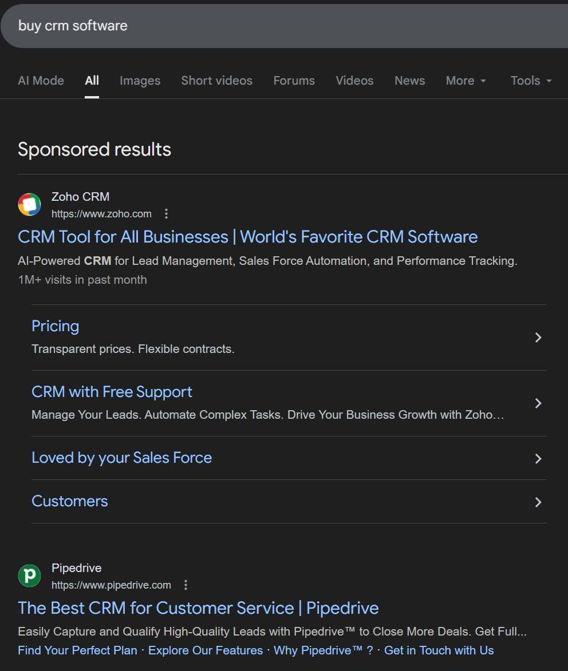The height and width of the screenshot is (671, 568).
Task: Click chevron arrow on Pricing sitelink
Action: 538,338
